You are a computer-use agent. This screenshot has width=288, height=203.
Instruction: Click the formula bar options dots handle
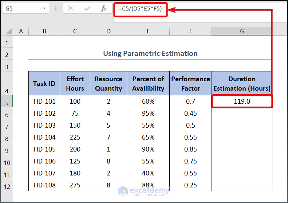(x=56, y=8)
